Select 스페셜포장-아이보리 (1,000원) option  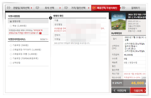pos(11,50)
